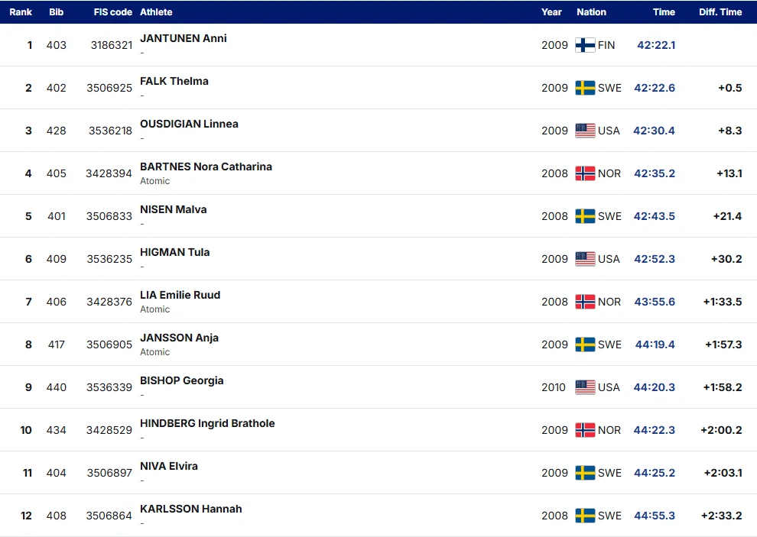View NIVA Elvira athlete details
The image size is (757, 537).
pyautogui.click(x=168, y=466)
